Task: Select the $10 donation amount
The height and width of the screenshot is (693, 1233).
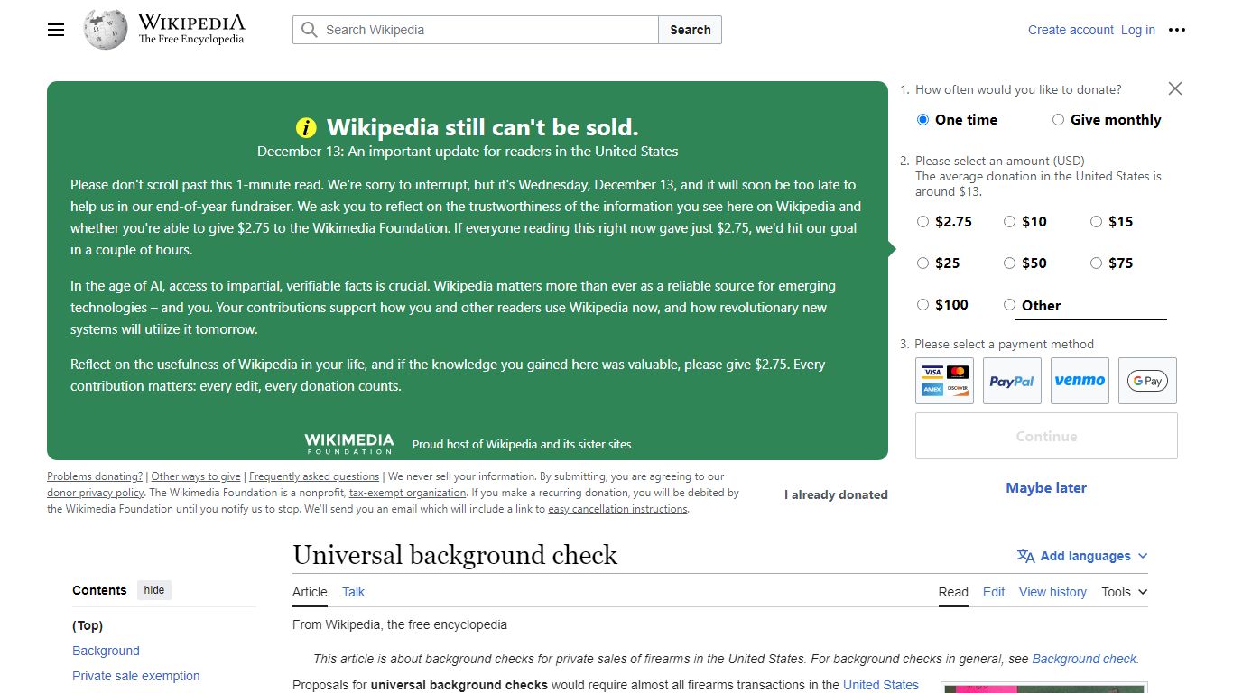Action: coord(1009,222)
